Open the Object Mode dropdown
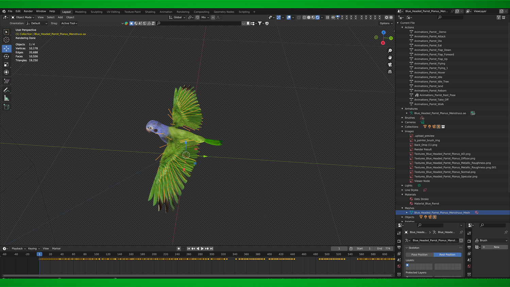The height and width of the screenshot is (287, 510). (23, 17)
